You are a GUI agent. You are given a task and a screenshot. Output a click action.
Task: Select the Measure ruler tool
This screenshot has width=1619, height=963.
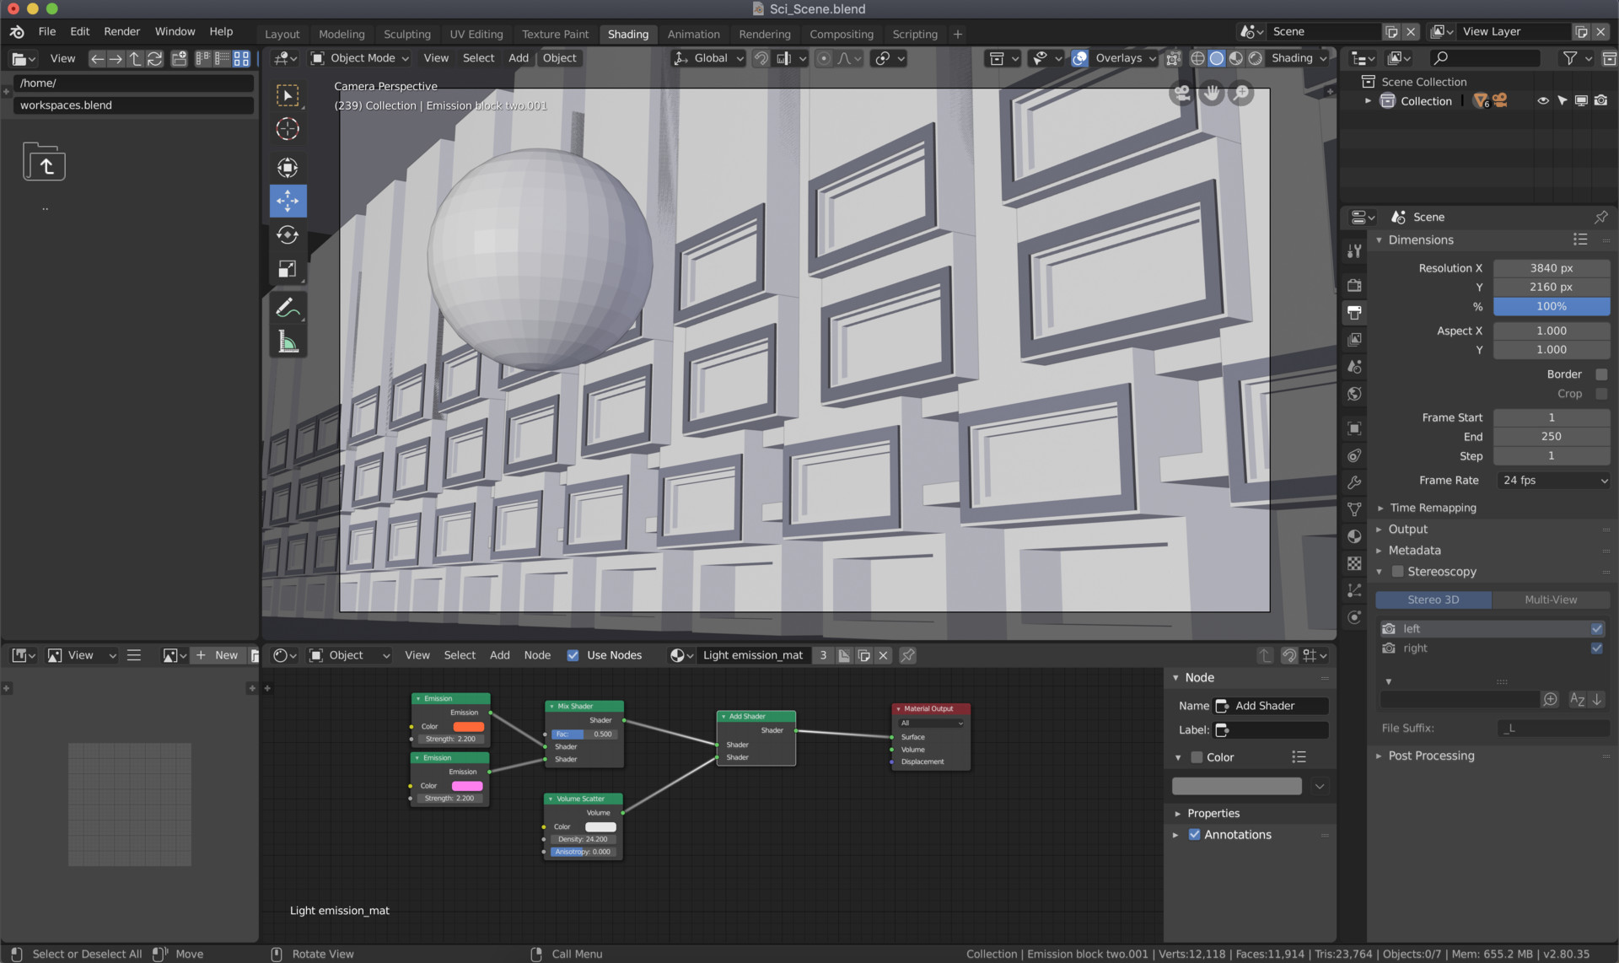tap(288, 342)
